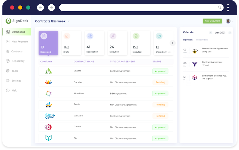Click the Approved status for Crease
Viewport: 239px width, 150px height.
click(x=160, y=127)
